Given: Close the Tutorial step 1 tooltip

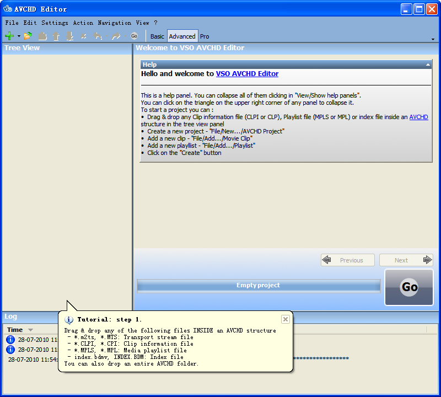Looking at the screenshot, I should (285, 319).
